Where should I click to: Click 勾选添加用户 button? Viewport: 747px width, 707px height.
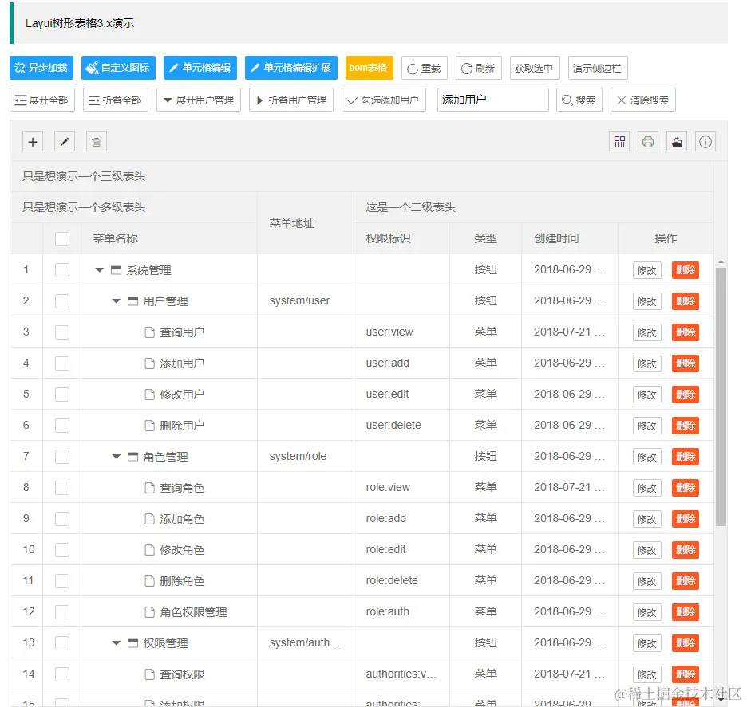384,100
